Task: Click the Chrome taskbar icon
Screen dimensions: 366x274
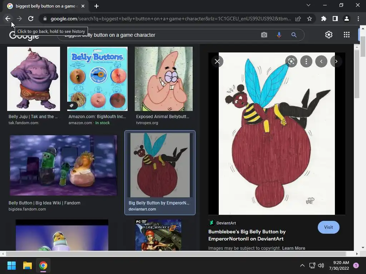Action: (x=43, y=265)
